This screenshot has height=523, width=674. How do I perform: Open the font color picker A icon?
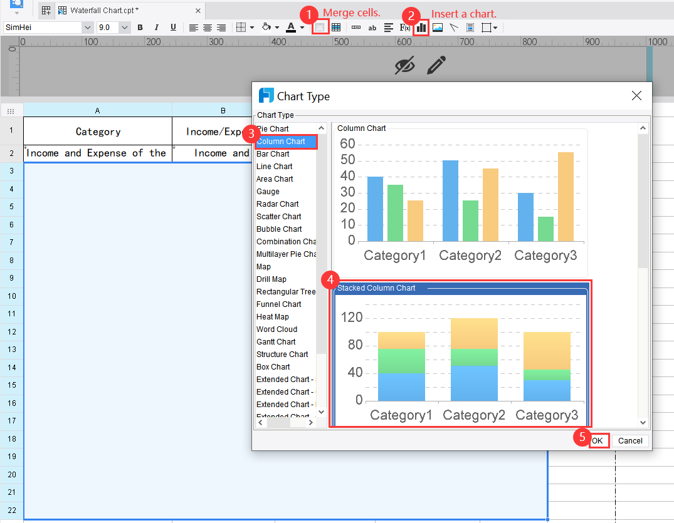[x=290, y=27]
